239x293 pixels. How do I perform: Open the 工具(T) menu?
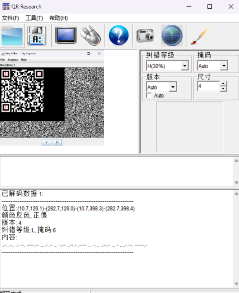(x=34, y=18)
